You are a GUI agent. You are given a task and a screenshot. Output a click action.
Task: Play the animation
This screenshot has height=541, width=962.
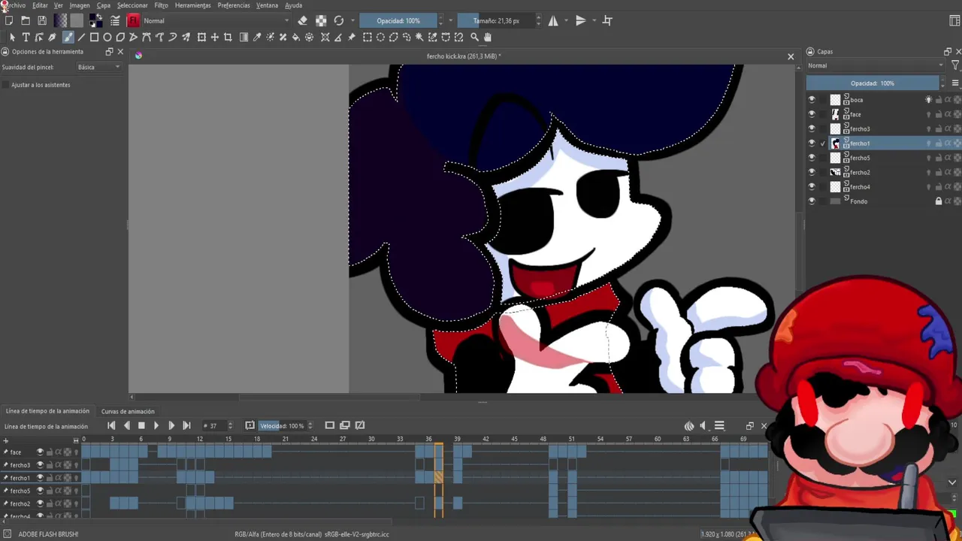click(x=156, y=426)
